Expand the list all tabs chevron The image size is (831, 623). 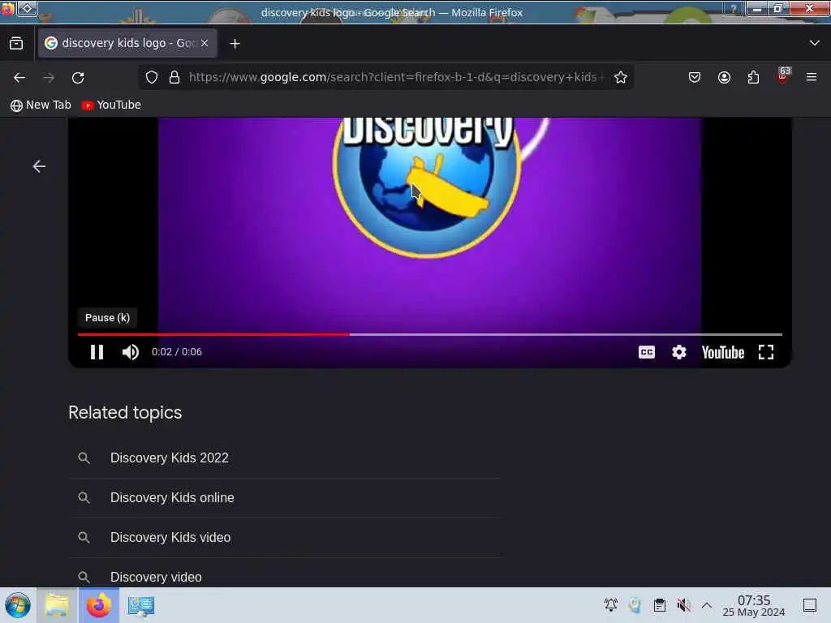click(x=815, y=43)
